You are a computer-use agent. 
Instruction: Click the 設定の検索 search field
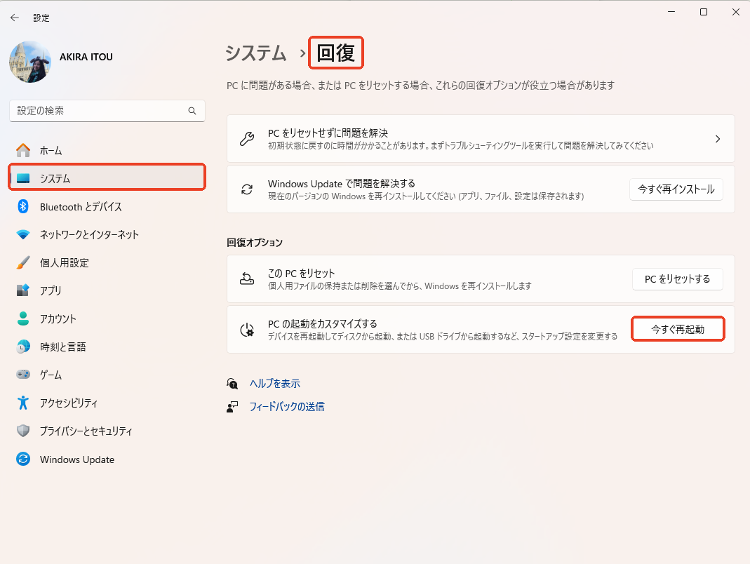[x=98, y=111]
